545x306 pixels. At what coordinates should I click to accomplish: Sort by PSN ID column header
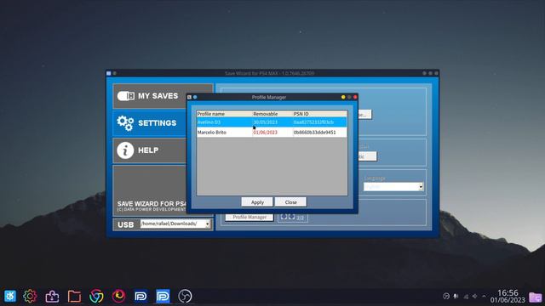point(320,114)
